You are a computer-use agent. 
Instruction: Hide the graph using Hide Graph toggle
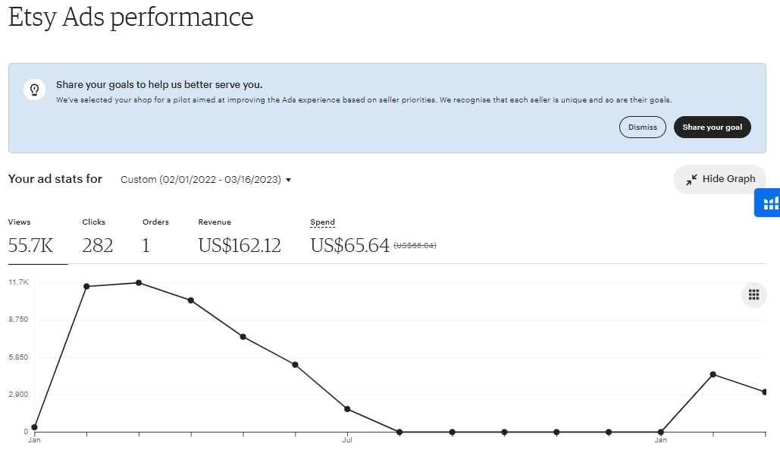pyautogui.click(x=719, y=179)
